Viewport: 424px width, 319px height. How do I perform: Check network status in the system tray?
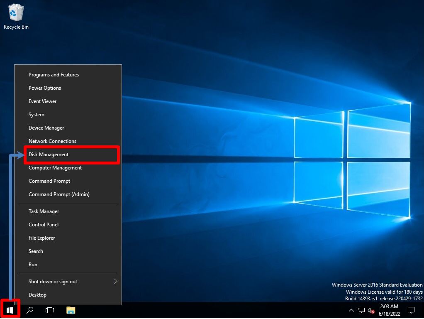click(361, 310)
